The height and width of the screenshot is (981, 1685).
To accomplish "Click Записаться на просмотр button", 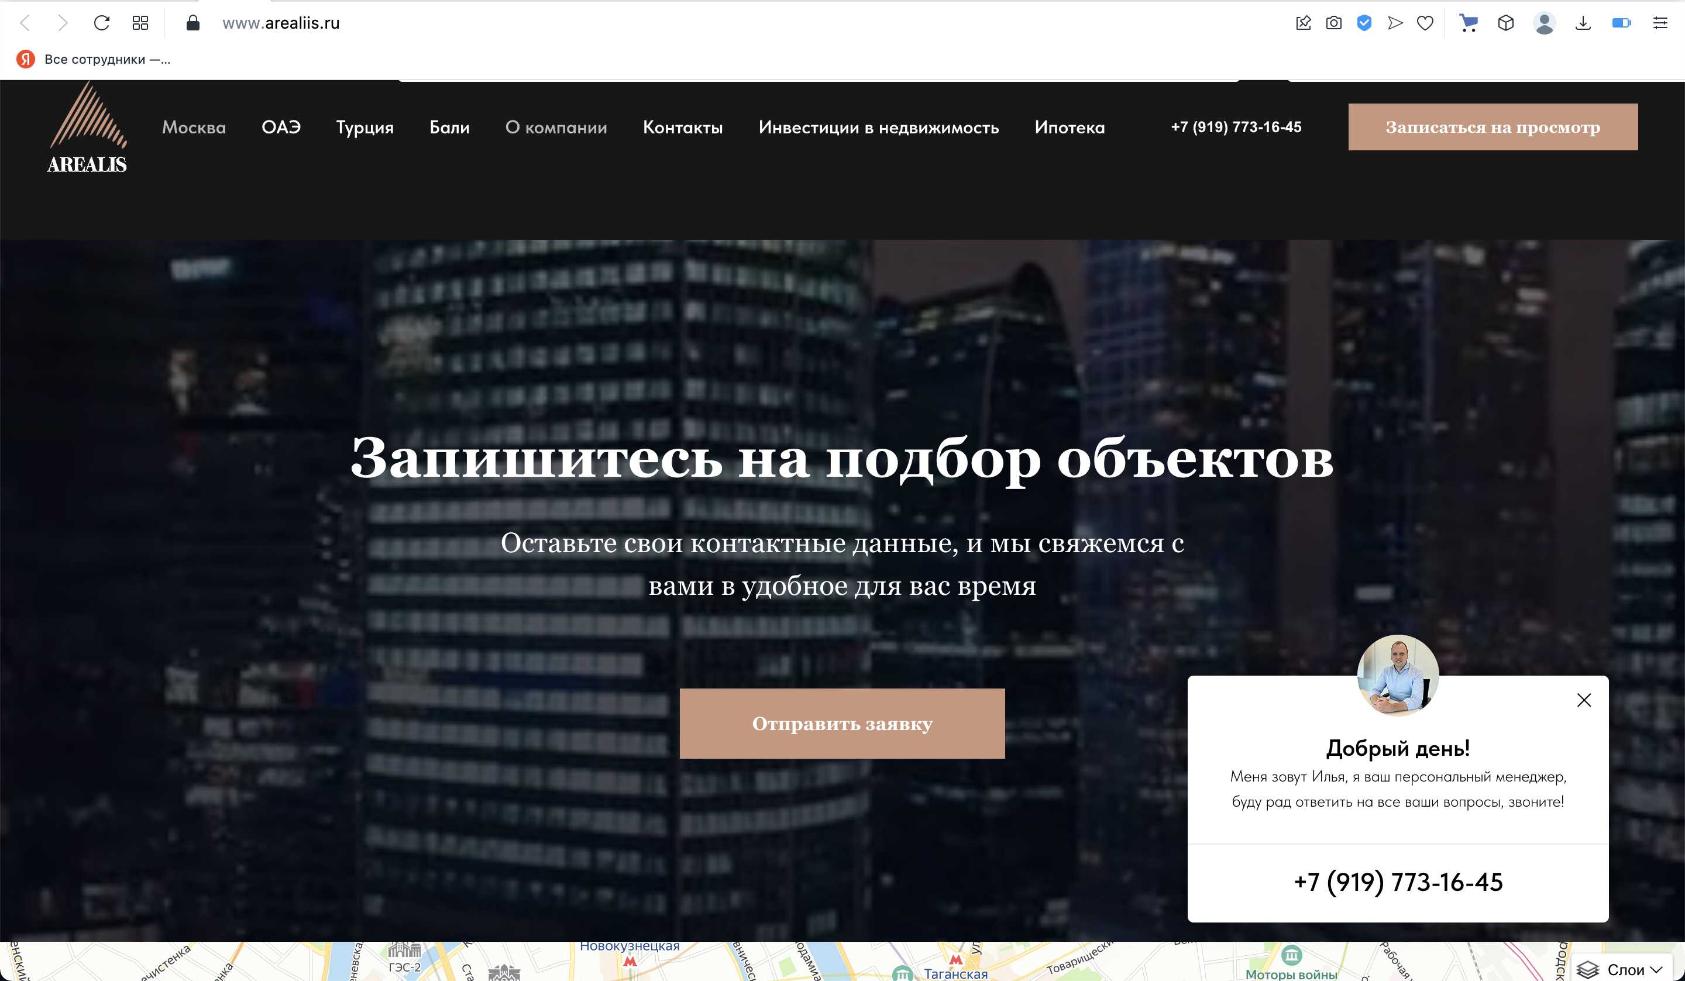I will click(x=1493, y=127).
